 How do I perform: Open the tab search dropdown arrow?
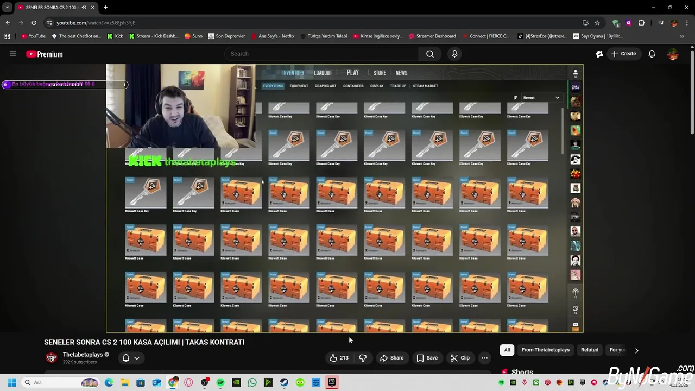[7, 8]
